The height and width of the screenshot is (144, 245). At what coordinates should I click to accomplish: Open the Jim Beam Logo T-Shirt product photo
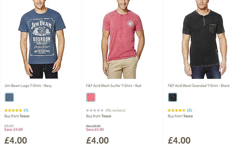pyautogui.click(x=42, y=39)
